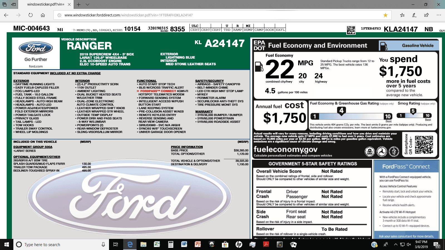Image resolution: width=445 pixels, height=250 pixels.
Task: Click the greenhouse gas rating marker 4
Action: pos(342,111)
